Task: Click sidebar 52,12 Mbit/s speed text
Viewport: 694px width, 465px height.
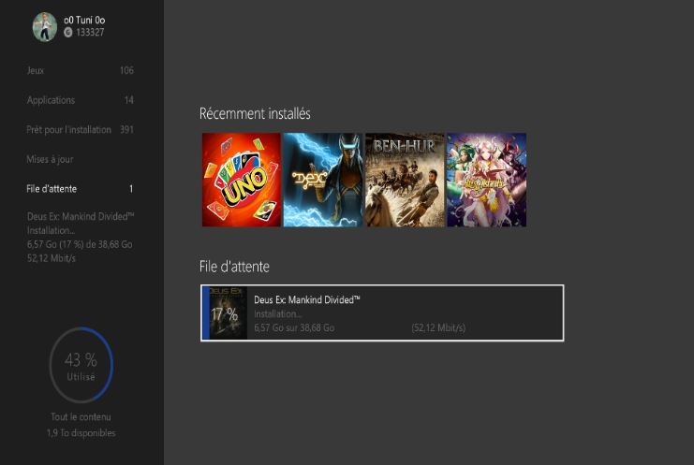Action: pos(52,258)
